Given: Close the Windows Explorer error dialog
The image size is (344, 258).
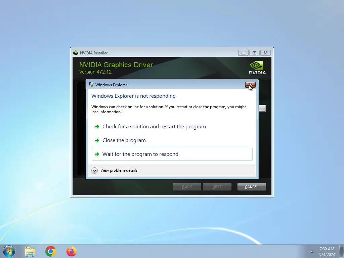Looking at the screenshot, I should (250, 85).
